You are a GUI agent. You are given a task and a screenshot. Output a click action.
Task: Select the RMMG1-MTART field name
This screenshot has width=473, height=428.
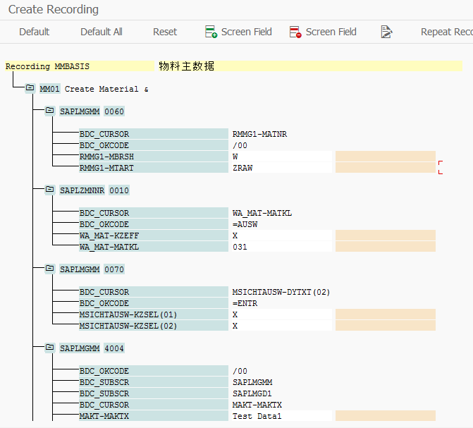click(x=154, y=168)
